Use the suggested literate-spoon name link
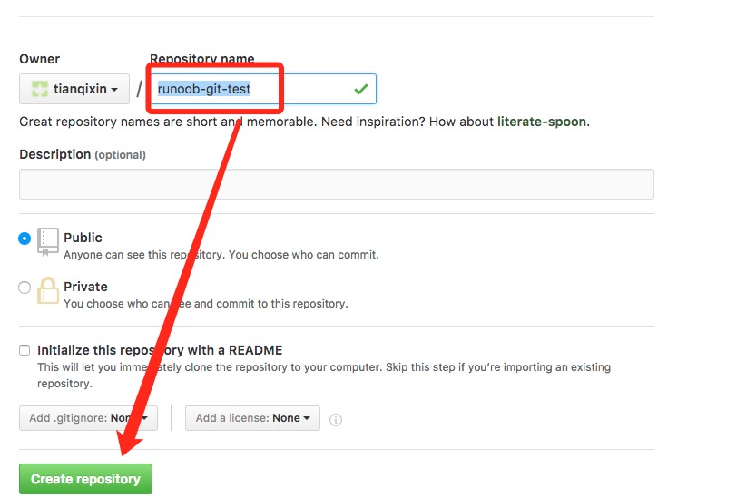746x498 pixels. (541, 122)
